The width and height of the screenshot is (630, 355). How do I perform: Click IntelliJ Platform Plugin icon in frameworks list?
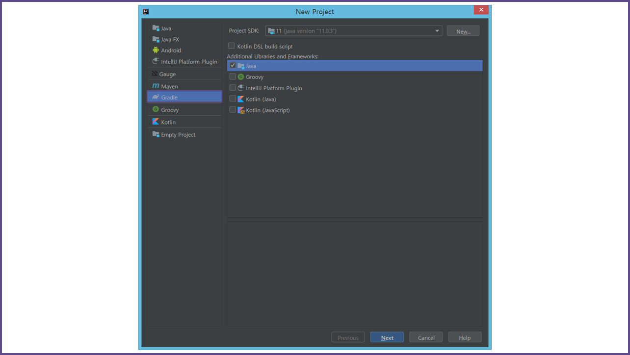point(241,88)
